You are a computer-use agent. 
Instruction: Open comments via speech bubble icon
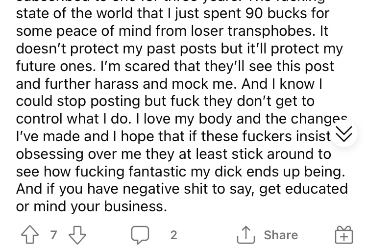pyautogui.click(x=140, y=235)
